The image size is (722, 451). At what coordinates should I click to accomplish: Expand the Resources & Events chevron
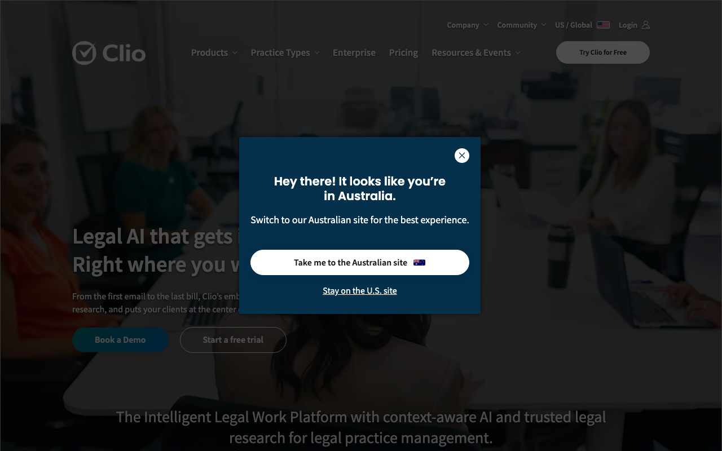518,53
